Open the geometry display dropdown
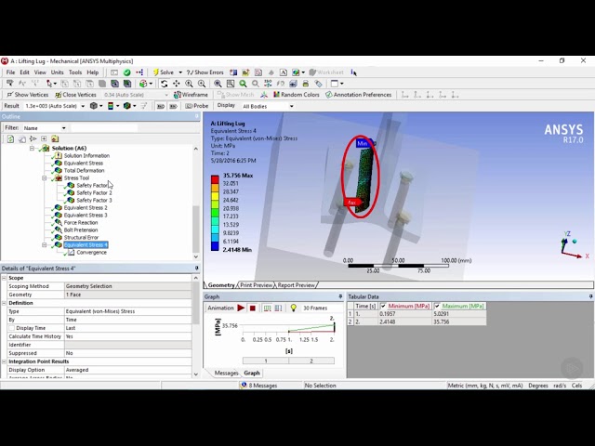 101,106
